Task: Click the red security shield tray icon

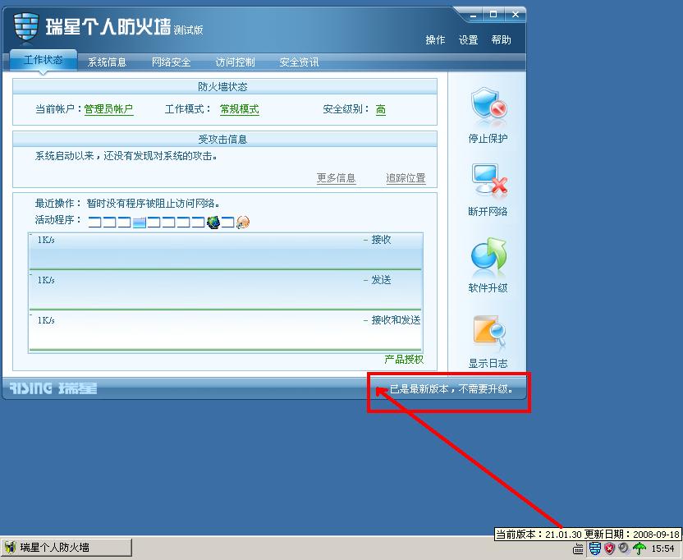Action: click(x=609, y=549)
